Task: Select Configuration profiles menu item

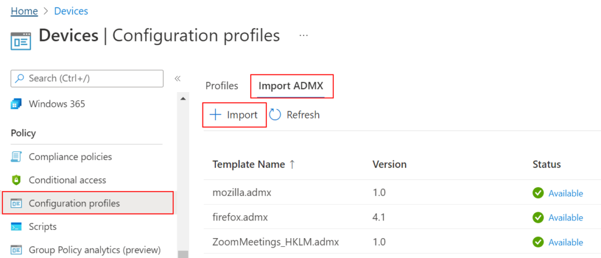Action: (x=88, y=203)
